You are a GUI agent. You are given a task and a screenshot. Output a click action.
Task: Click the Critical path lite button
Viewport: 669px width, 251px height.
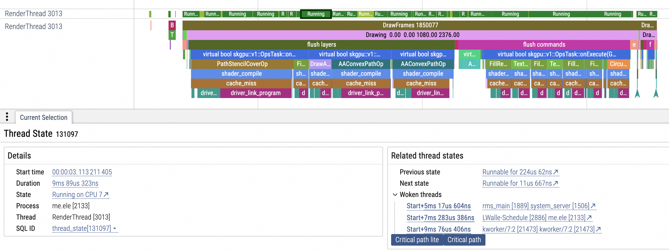417,240
